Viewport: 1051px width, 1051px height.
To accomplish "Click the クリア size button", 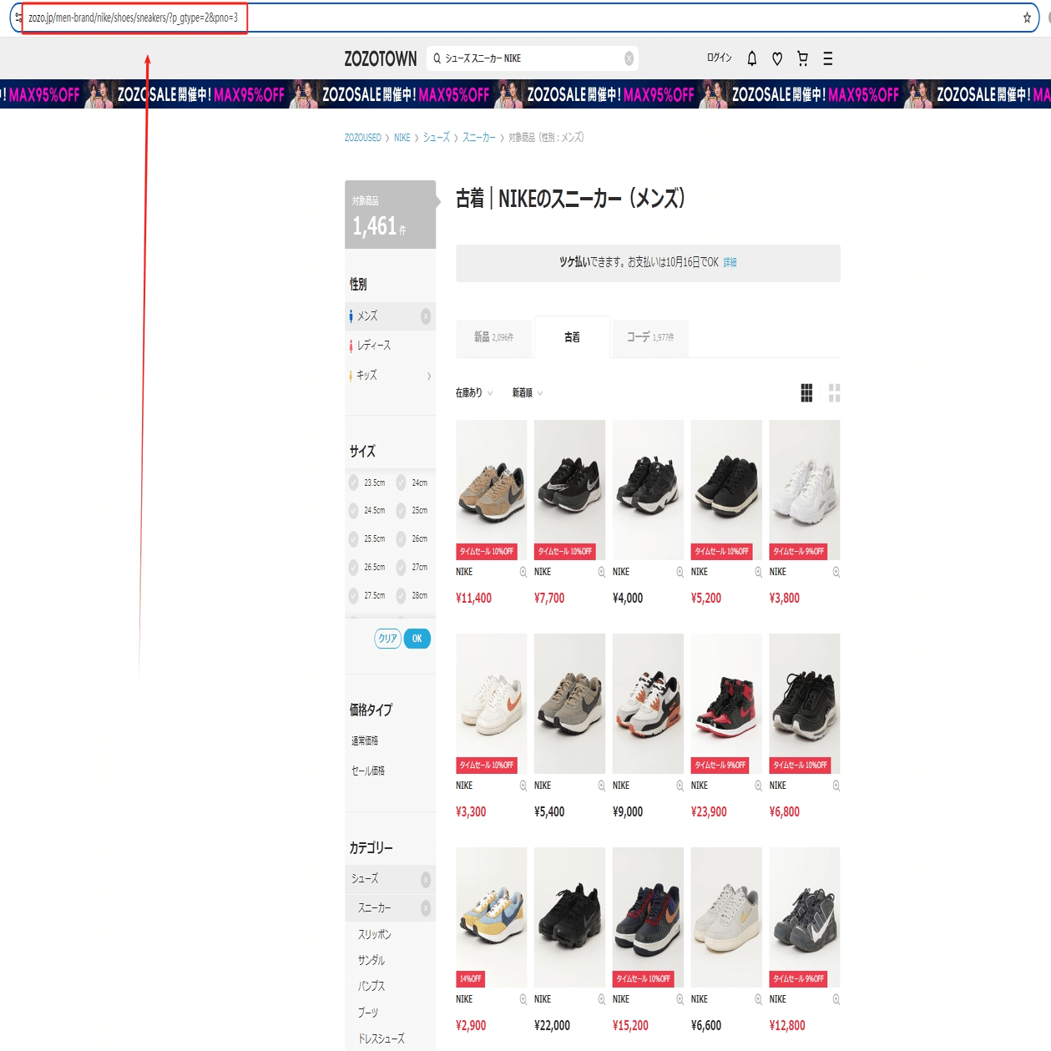I will 388,639.
